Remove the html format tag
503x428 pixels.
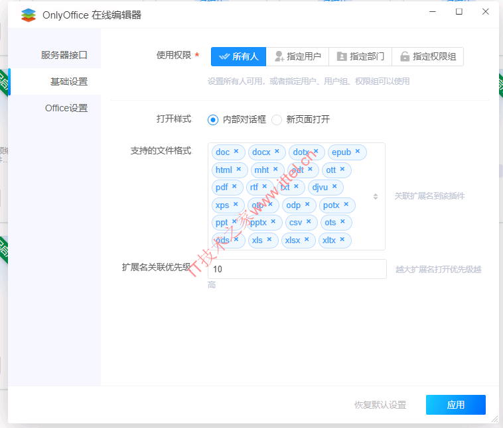tap(239, 169)
